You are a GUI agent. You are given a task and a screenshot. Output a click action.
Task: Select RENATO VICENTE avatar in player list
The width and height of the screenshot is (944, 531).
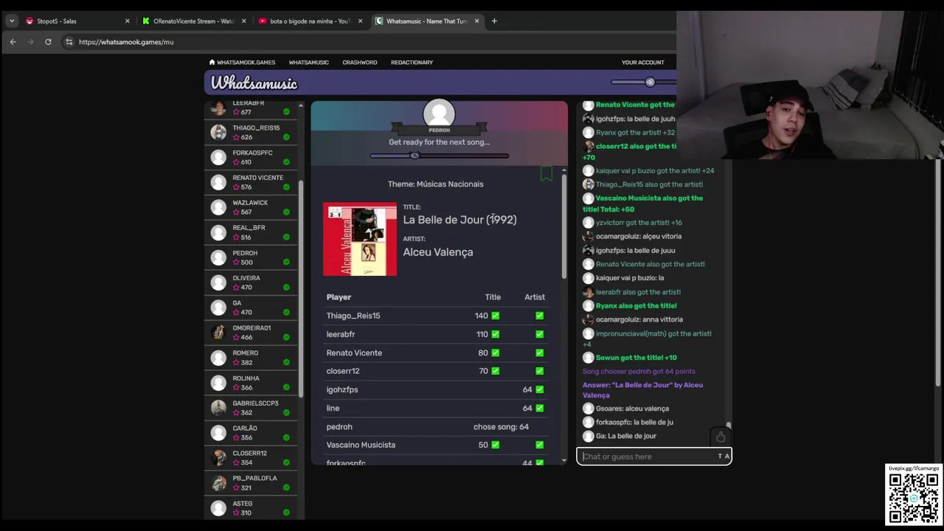click(218, 182)
